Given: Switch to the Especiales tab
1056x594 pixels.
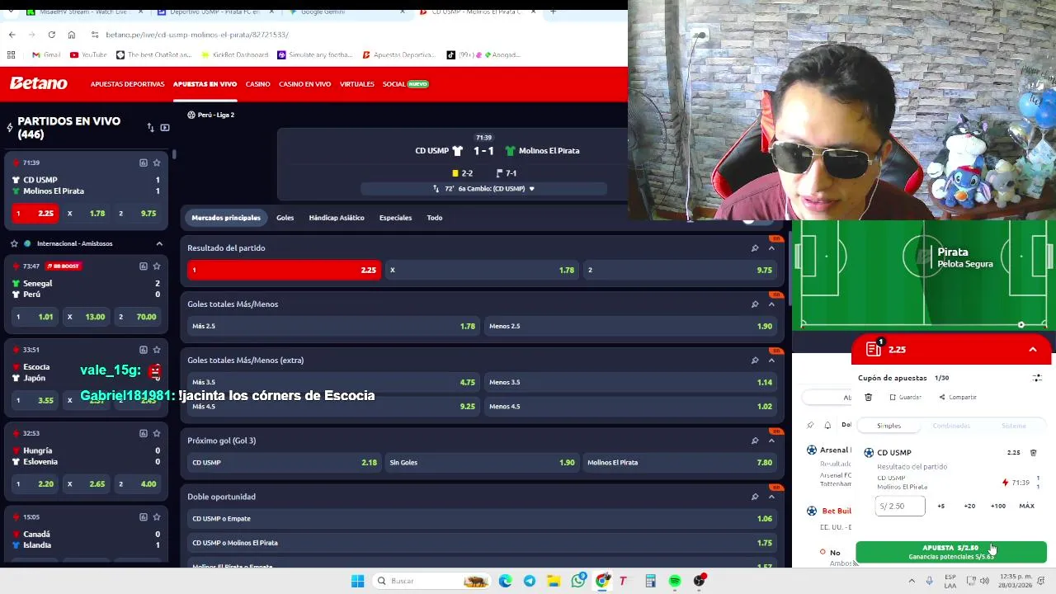Looking at the screenshot, I should tap(395, 218).
